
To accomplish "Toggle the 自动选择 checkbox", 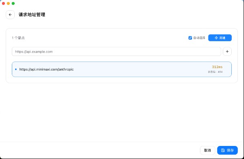I will 190,38.
